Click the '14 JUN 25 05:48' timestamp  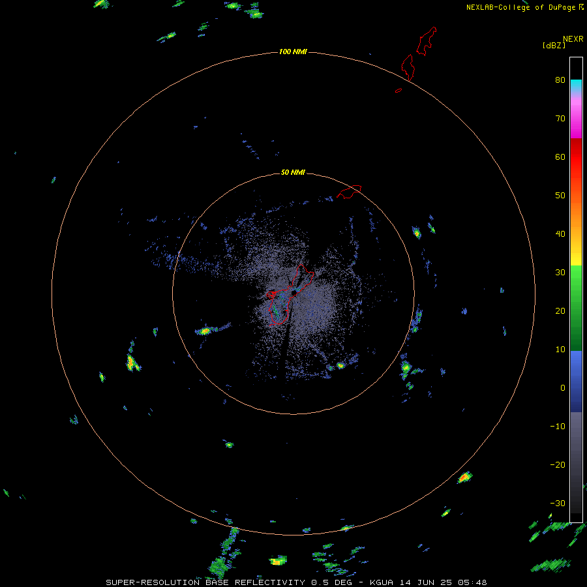click(x=442, y=582)
